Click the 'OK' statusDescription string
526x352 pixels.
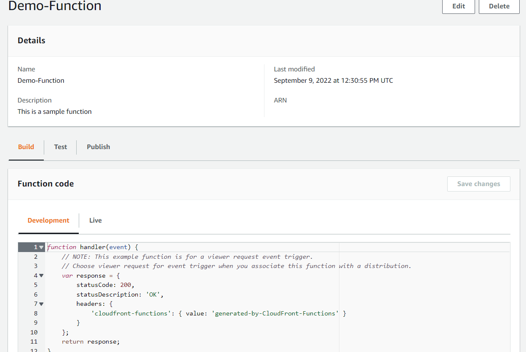coord(153,294)
